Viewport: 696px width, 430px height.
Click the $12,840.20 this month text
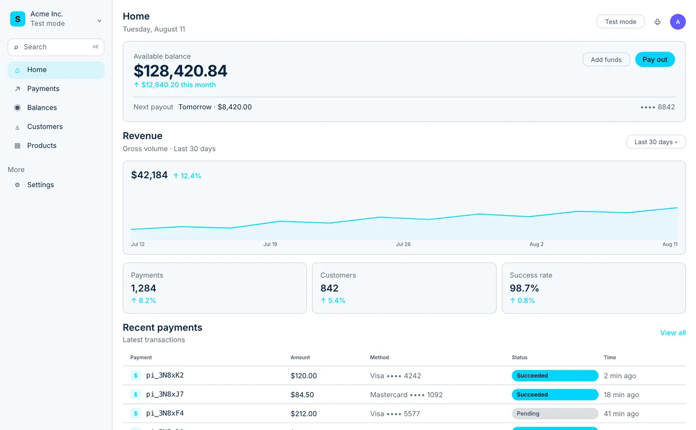pyautogui.click(x=175, y=85)
